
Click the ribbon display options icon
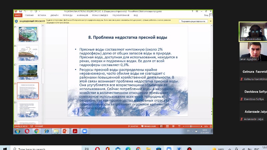pos(197,11)
